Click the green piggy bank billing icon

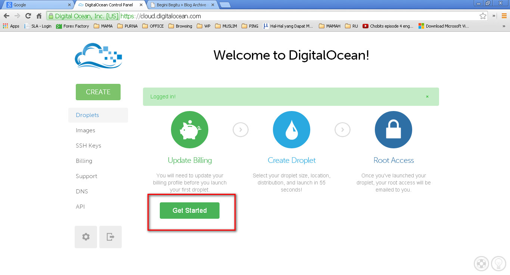tap(190, 130)
